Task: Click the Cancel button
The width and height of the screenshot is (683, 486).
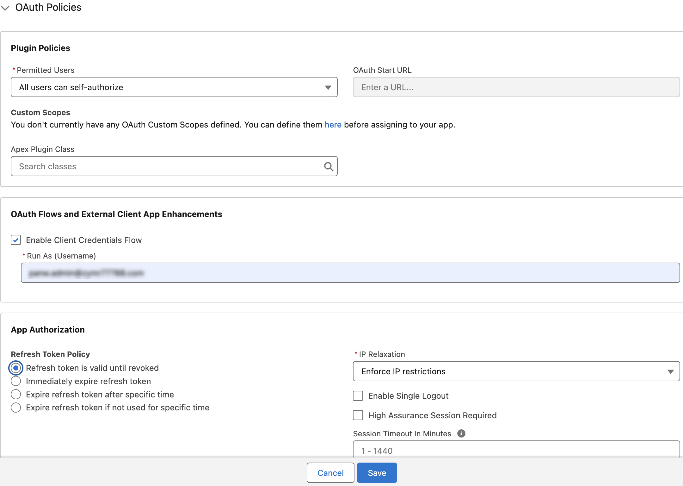Action: 330,473
